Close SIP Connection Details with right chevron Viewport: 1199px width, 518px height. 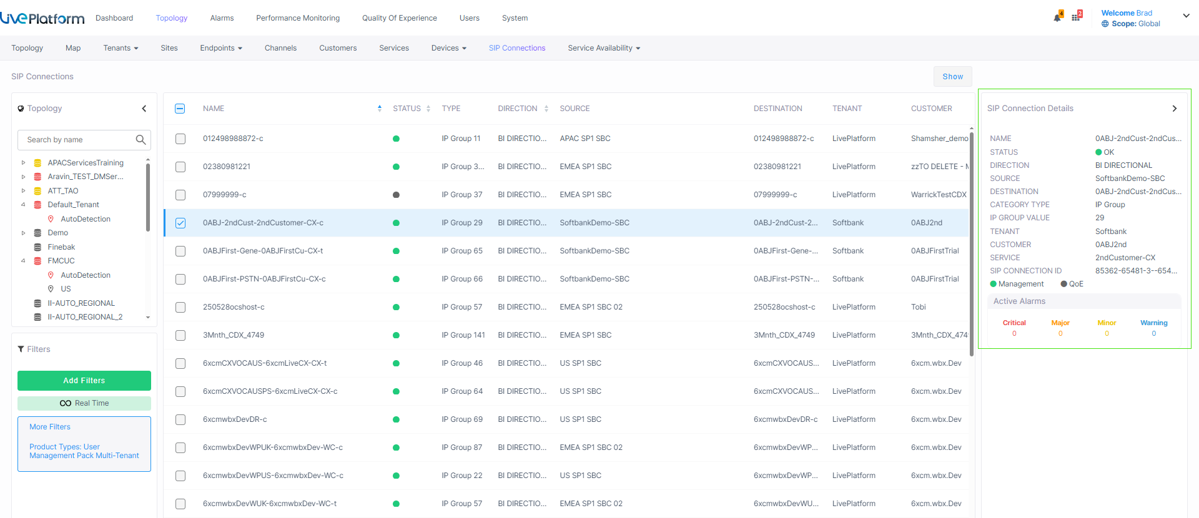pyautogui.click(x=1174, y=109)
